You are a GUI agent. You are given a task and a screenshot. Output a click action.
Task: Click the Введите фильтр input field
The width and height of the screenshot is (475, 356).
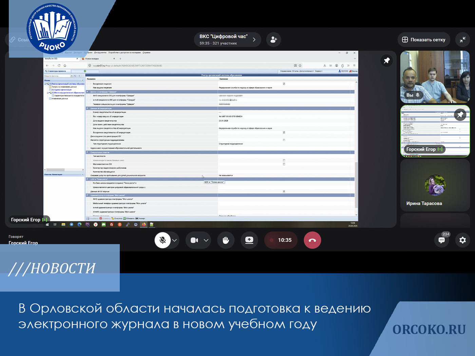pyautogui.click(x=57, y=76)
